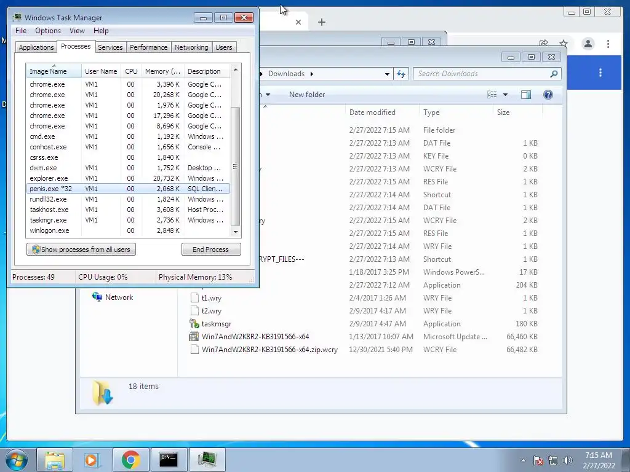Click the Chrome profile avatar icon
630x472 pixels.
click(x=588, y=44)
